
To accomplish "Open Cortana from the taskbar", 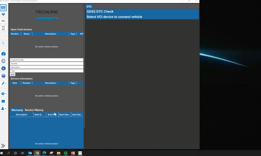I will tap(16, 153).
